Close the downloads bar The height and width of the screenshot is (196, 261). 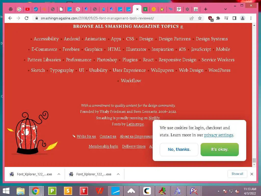coord(252,174)
